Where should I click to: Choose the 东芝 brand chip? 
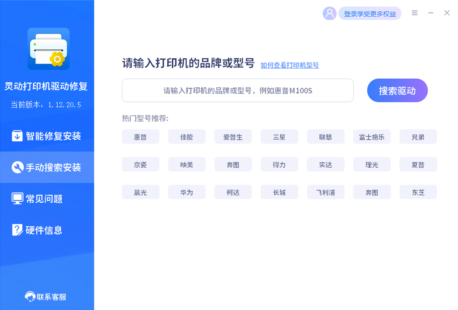pos(418,192)
